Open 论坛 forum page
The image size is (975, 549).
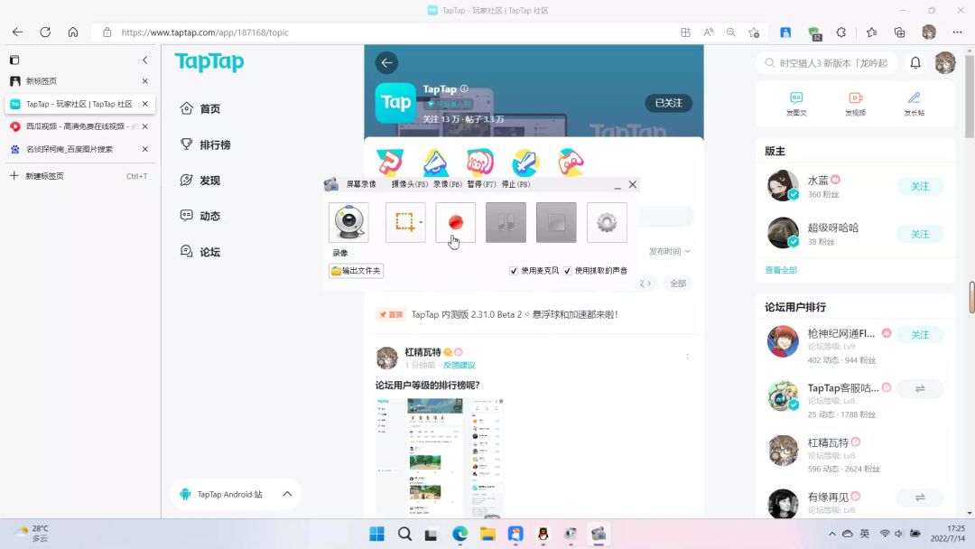200,252
